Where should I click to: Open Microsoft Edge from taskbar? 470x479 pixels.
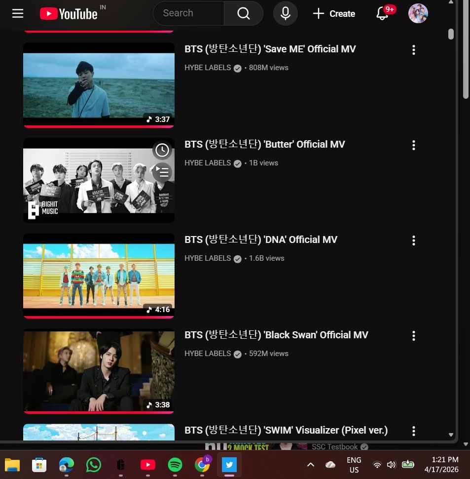click(x=66, y=465)
